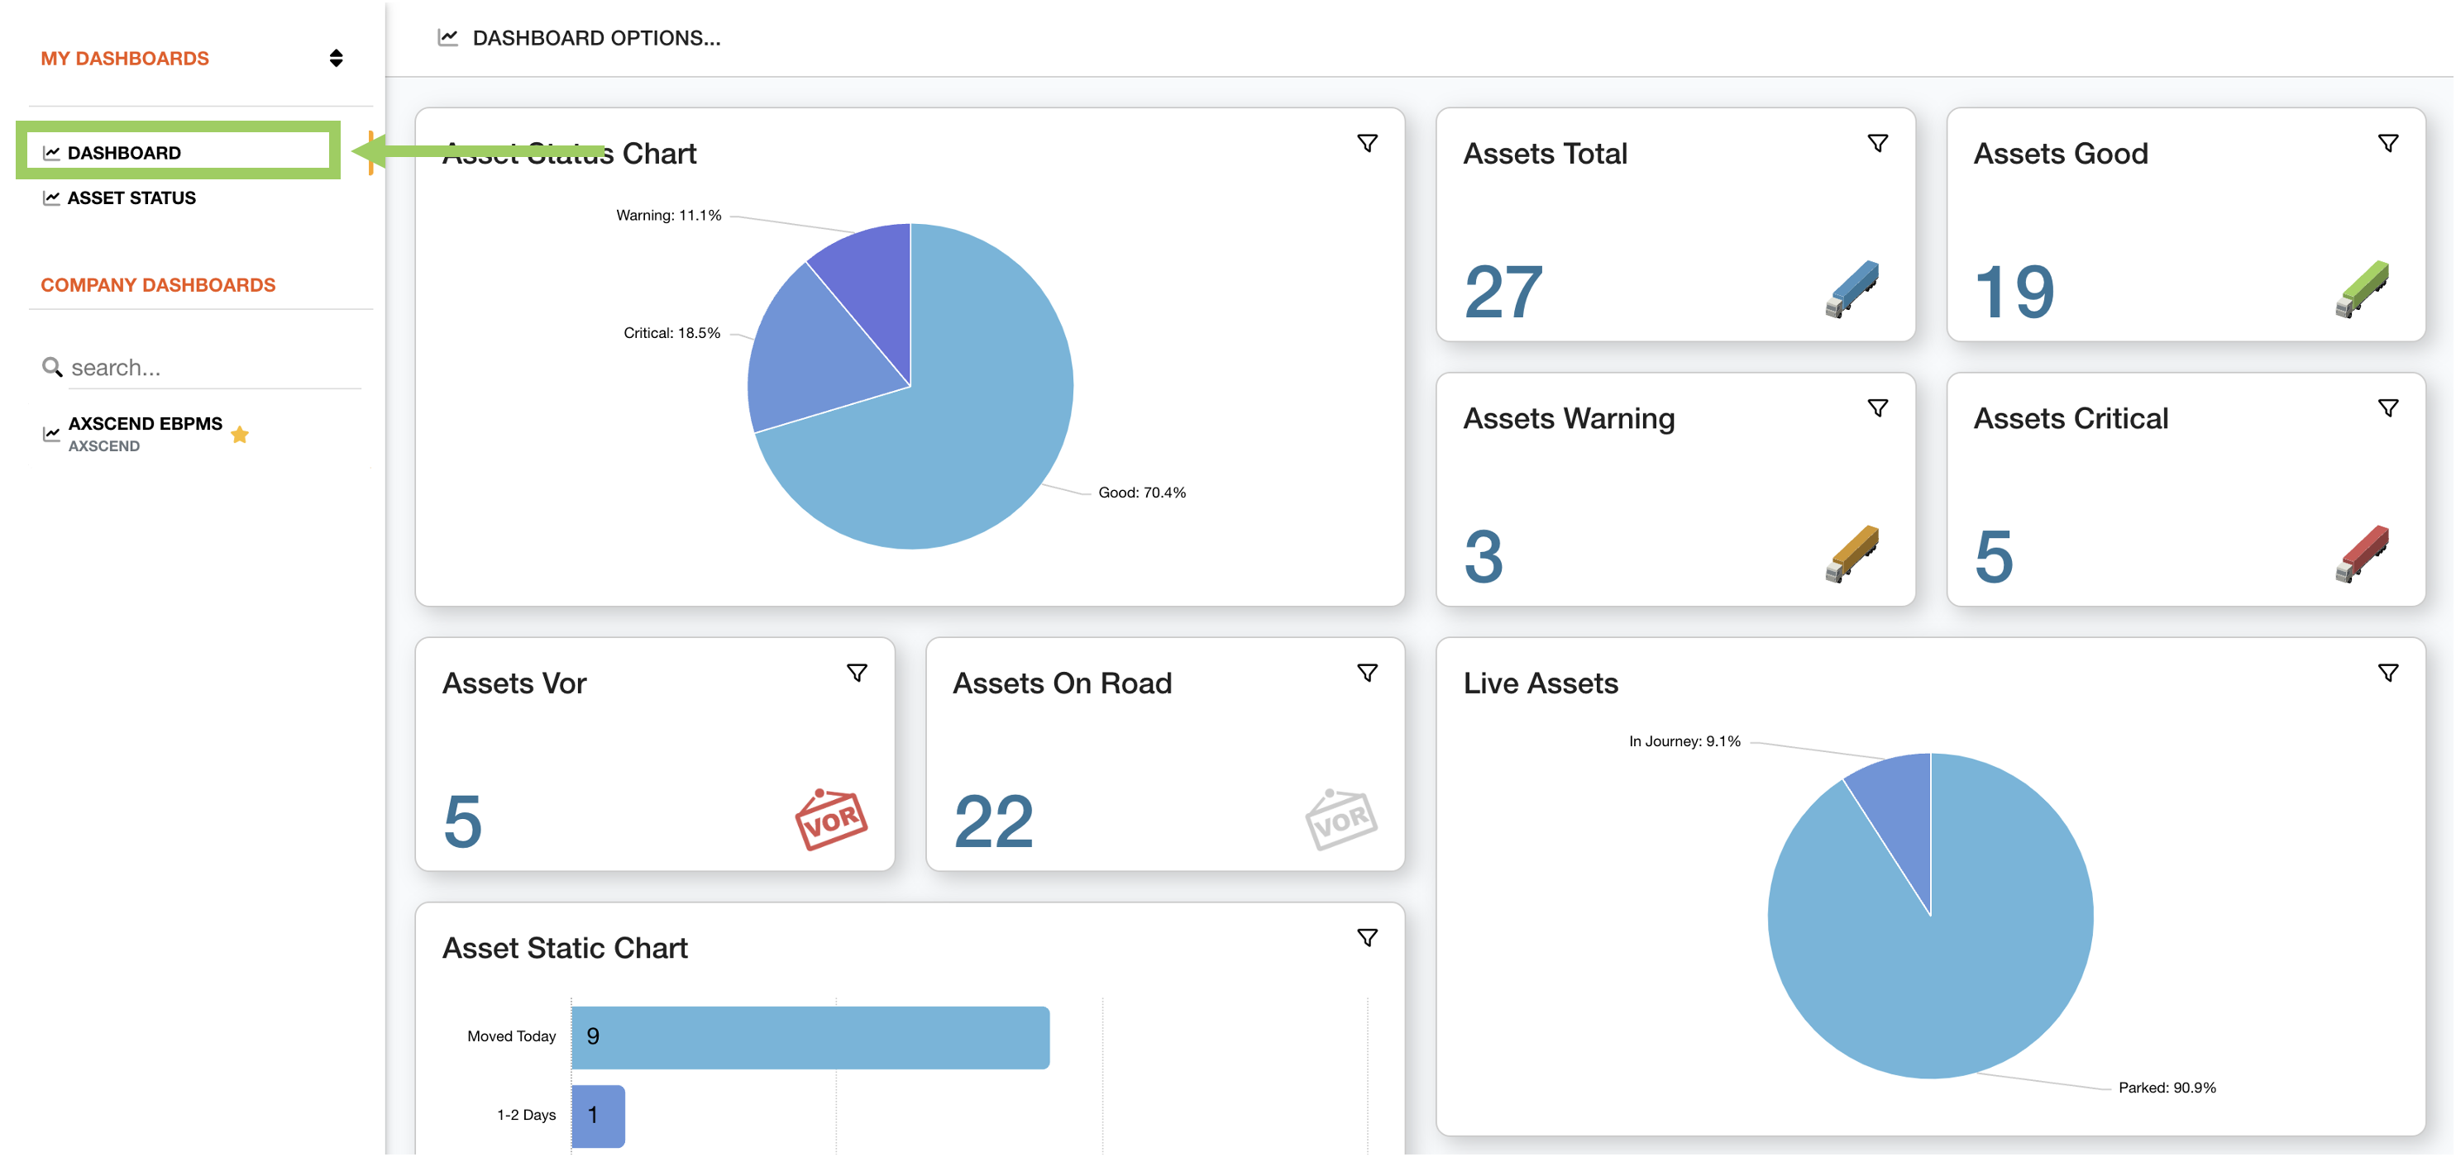Open the filter on Asset Static Chart
Image resolution: width=2456 pixels, height=1157 pixels.
1367,937
